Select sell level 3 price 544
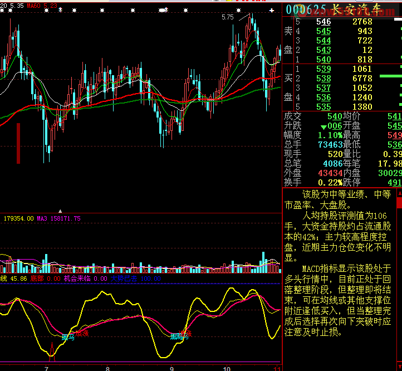 pyautogui.click(x=323, y=41)
